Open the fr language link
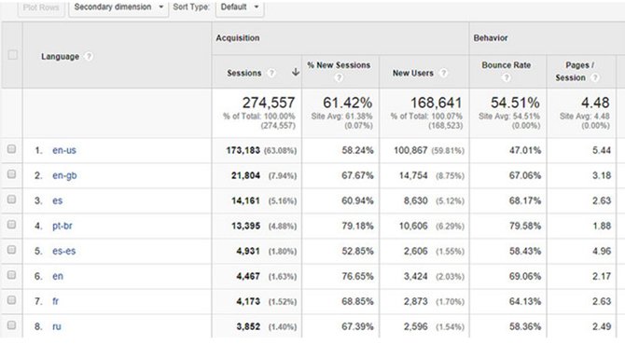The height and width of the screenshot is (344, 625). click(x=55, y=301)
